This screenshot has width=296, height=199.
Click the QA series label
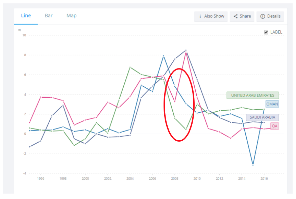274,126
